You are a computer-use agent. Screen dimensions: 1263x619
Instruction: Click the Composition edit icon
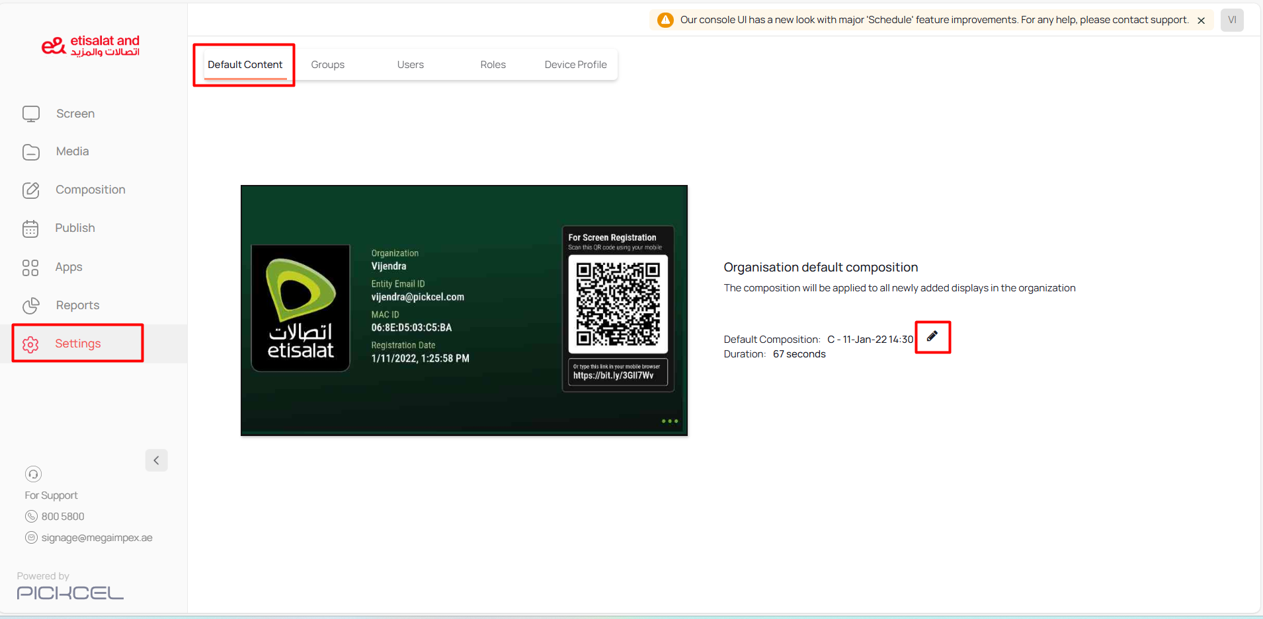click(x=31, y=190)
